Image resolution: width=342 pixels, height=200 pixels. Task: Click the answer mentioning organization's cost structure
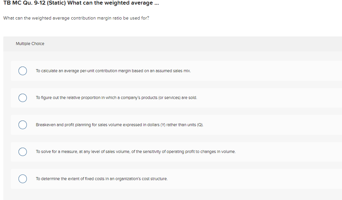[x=101, y=178]
